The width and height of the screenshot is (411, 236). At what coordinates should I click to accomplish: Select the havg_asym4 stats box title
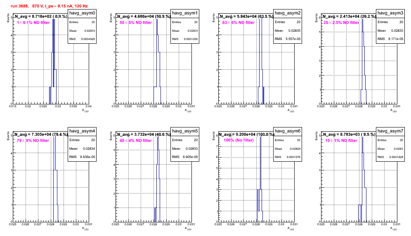[82, 131]
